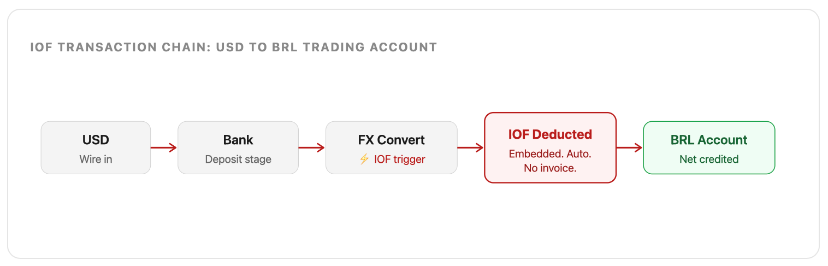Click the diagram title IOF Transaction Chain

tap(234, 47)
